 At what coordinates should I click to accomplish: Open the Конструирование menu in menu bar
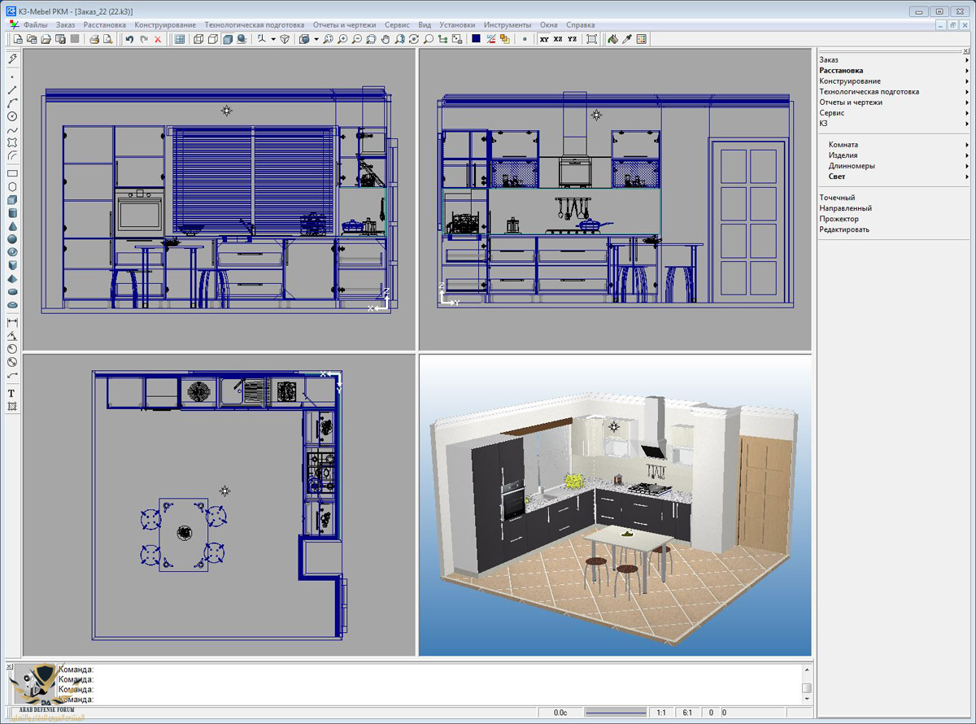point(165,25)
